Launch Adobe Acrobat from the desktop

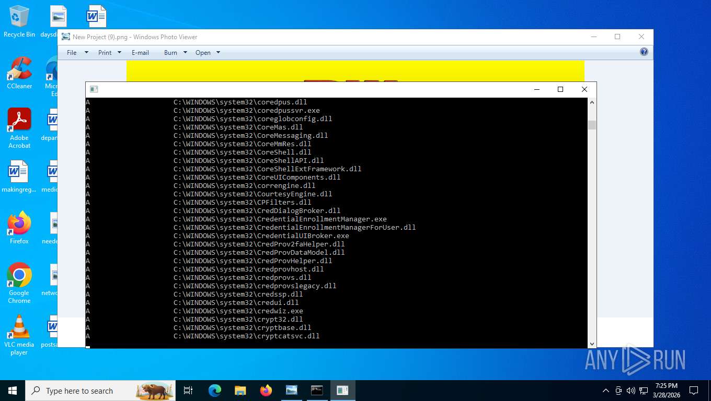[19, 128]
